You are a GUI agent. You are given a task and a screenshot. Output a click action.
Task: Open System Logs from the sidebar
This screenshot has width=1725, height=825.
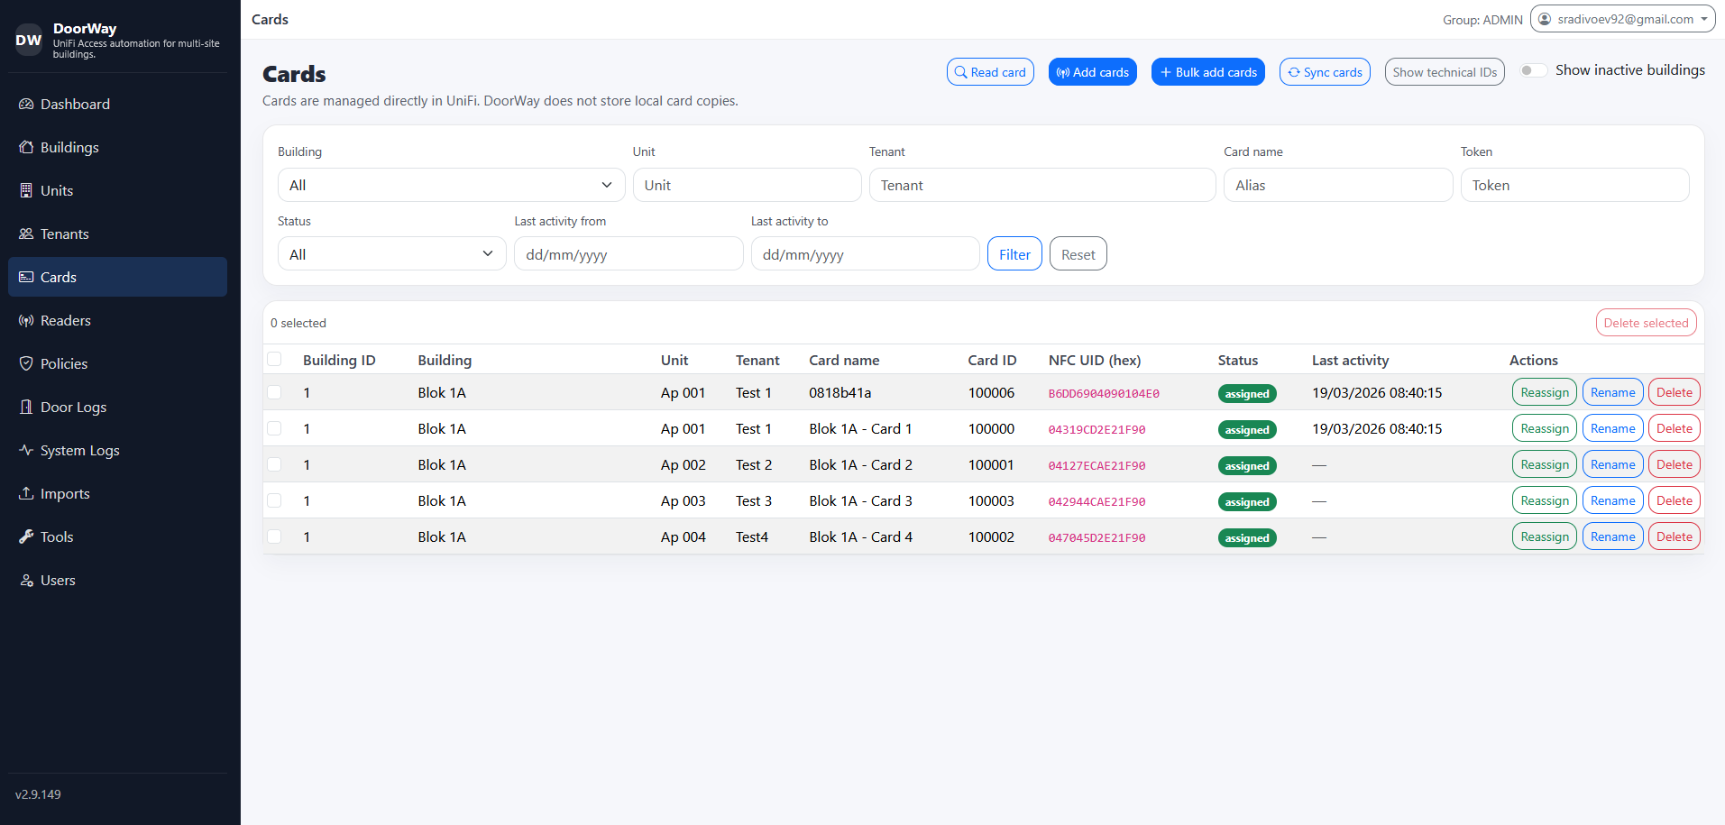(79, 451)
